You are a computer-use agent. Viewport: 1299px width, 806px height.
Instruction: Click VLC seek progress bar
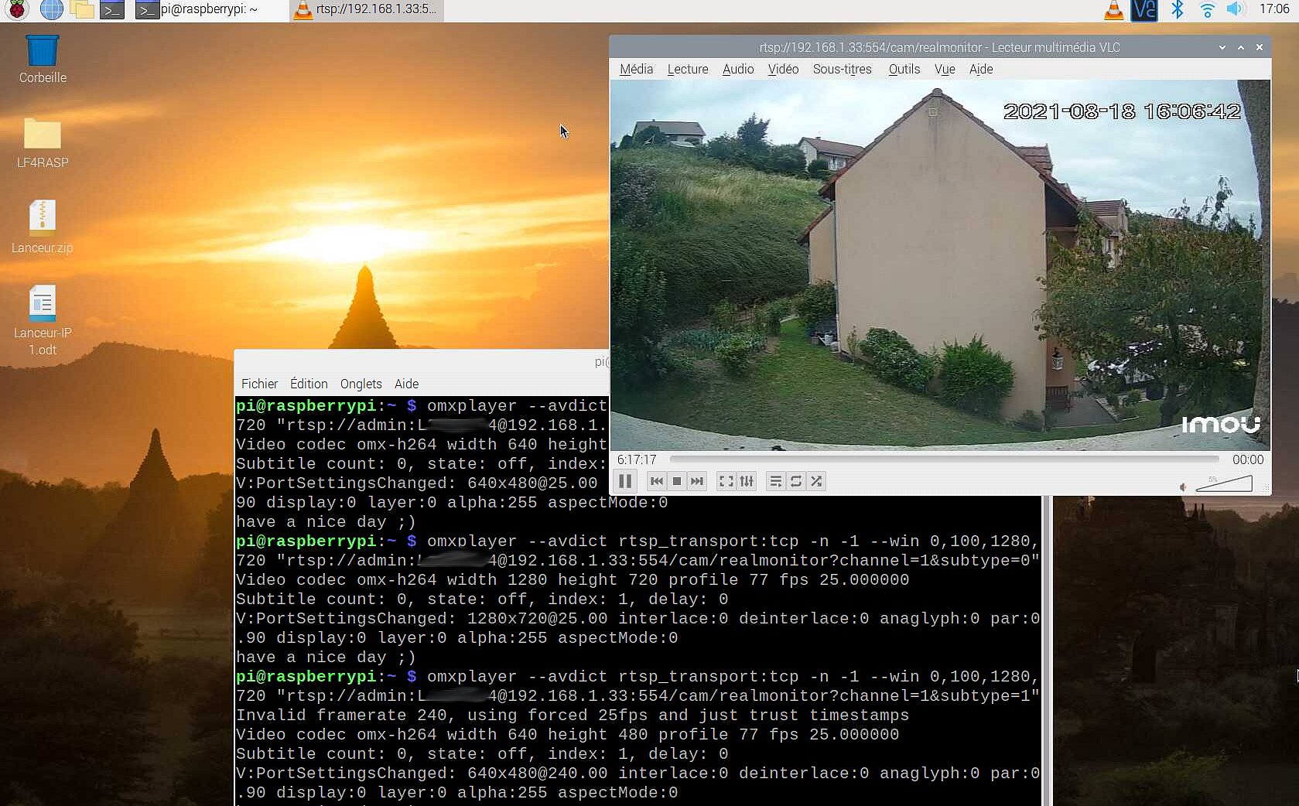coord(944,459)
